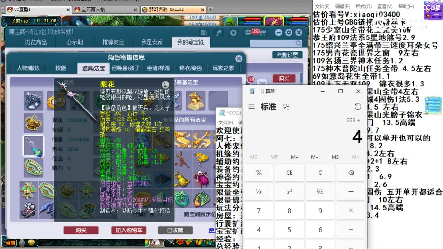Select the ghost banner 法宝 icon
The height and width of the screenshot is (249, 443).
tap(202, 178)
